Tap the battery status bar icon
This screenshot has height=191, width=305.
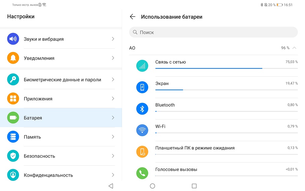tap(279, 5)
